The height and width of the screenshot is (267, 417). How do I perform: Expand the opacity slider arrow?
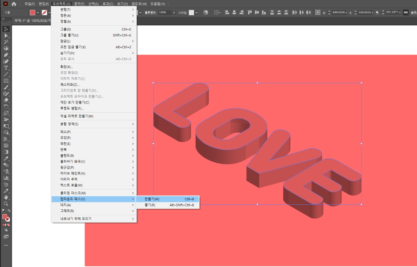coord(174,12)
